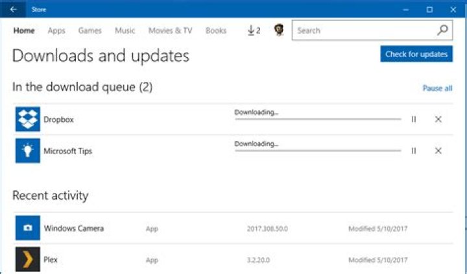The image size is (467, 274).
Task: Select the Movies & TV tab
Action: (170, 31)
